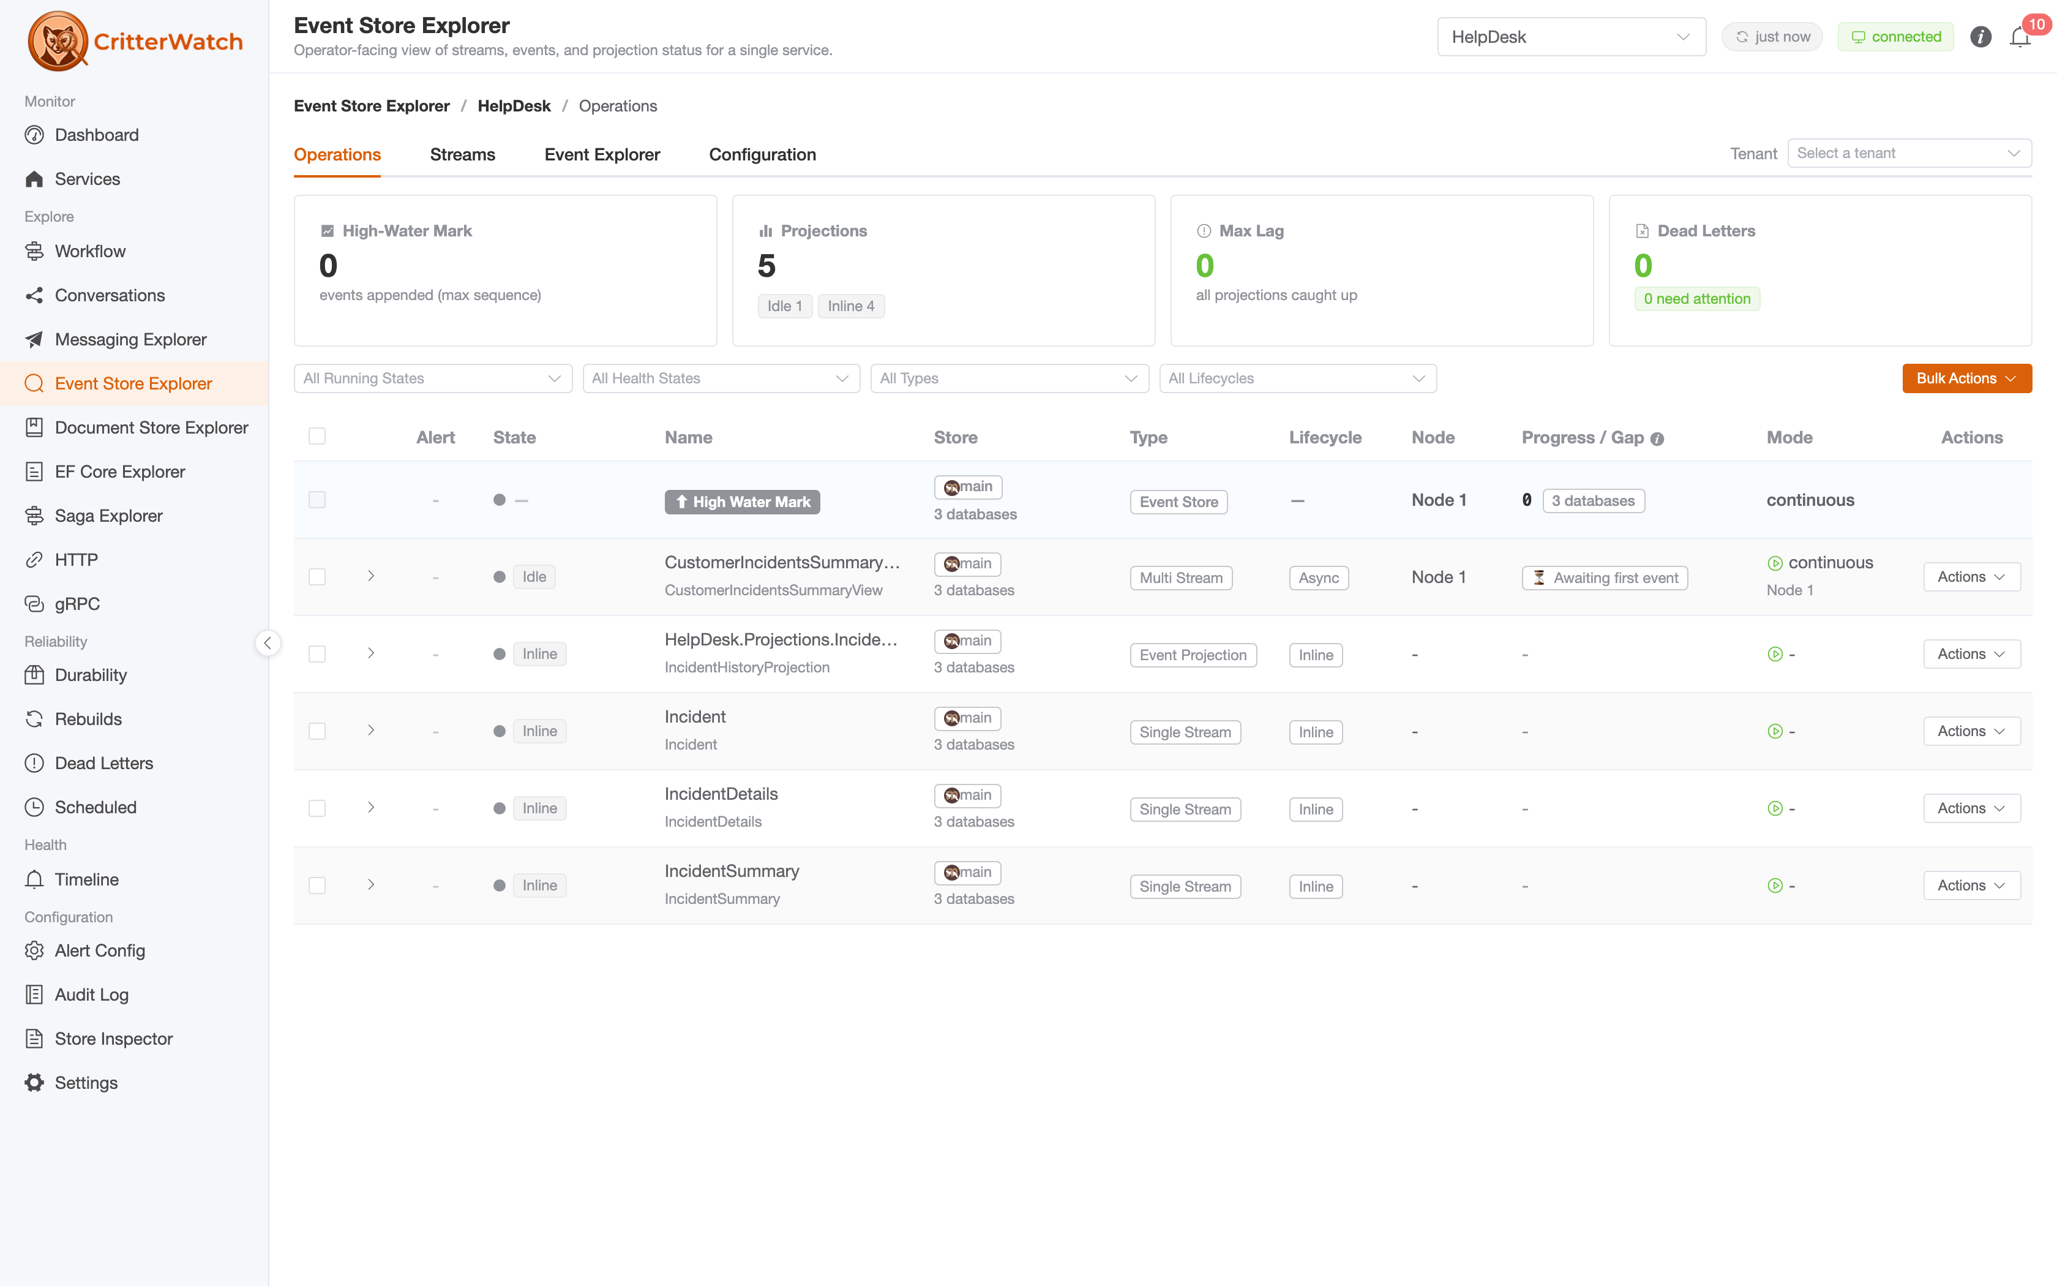Check the CustomerIncidentsSummaryView row checkbox
This screenshot has width=2057, height=1286.
(x=317, y=577)
